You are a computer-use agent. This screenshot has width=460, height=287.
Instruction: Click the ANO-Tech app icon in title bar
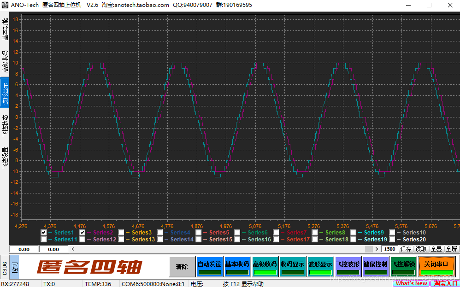pos(5,5)
